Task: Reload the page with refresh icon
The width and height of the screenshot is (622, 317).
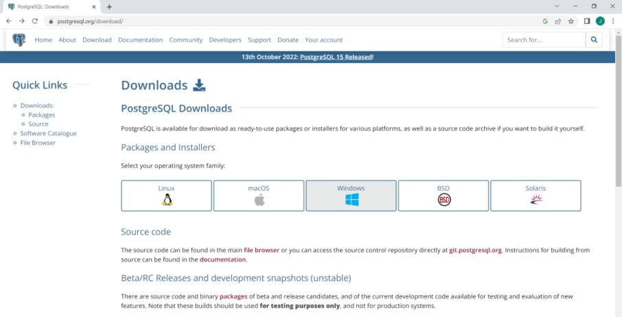Action: [x=34, y=21]
